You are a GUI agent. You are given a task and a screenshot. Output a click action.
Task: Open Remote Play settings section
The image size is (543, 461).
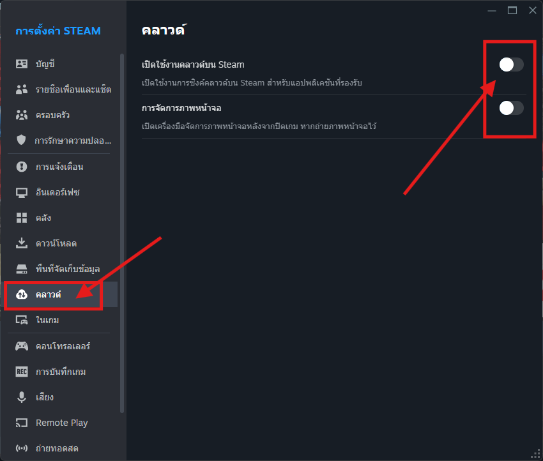click(x=61, y=423)
